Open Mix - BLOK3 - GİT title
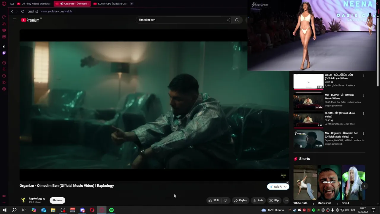380x214 pixels. tap(339, 97)
